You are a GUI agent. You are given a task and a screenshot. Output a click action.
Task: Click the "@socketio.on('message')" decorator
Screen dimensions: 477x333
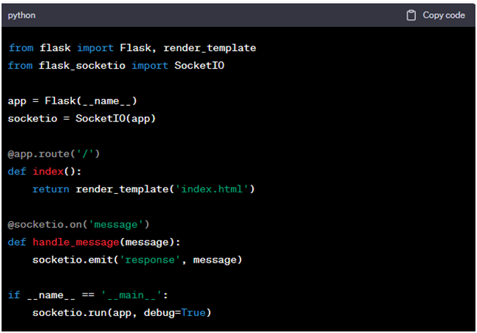click(x=78, y=224)
